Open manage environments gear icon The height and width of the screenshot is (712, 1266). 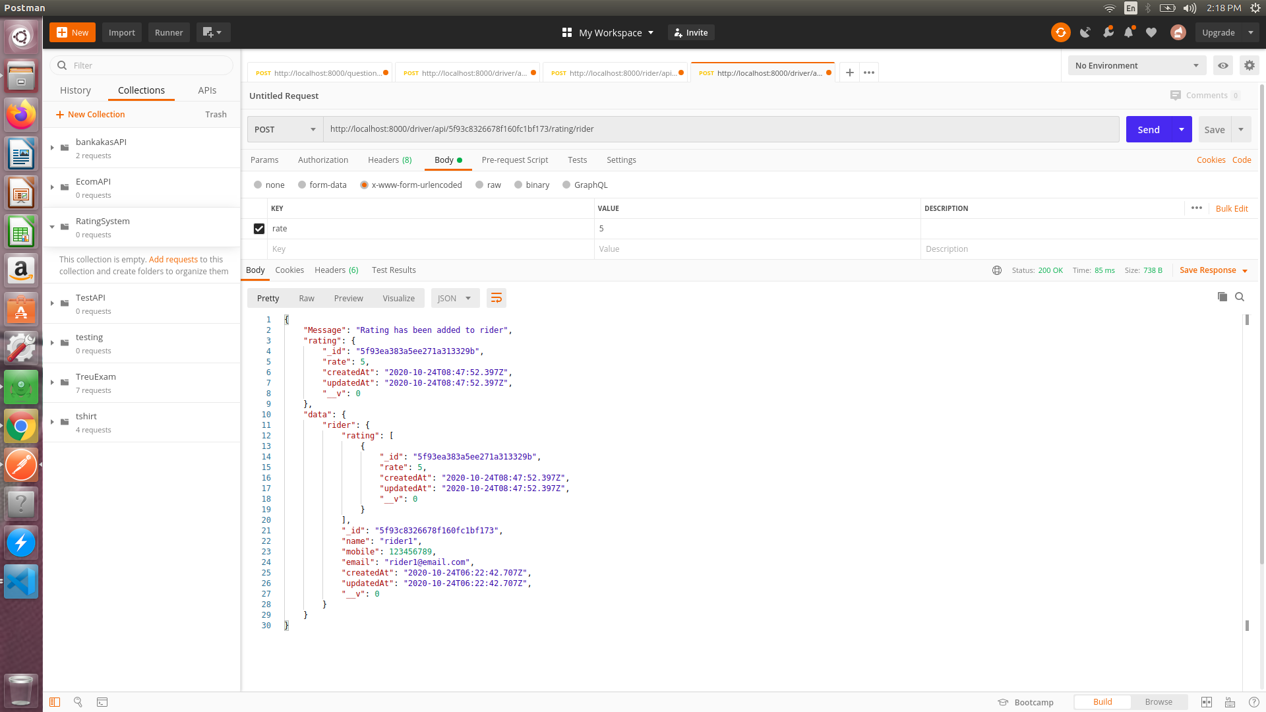click(1249, 65)
